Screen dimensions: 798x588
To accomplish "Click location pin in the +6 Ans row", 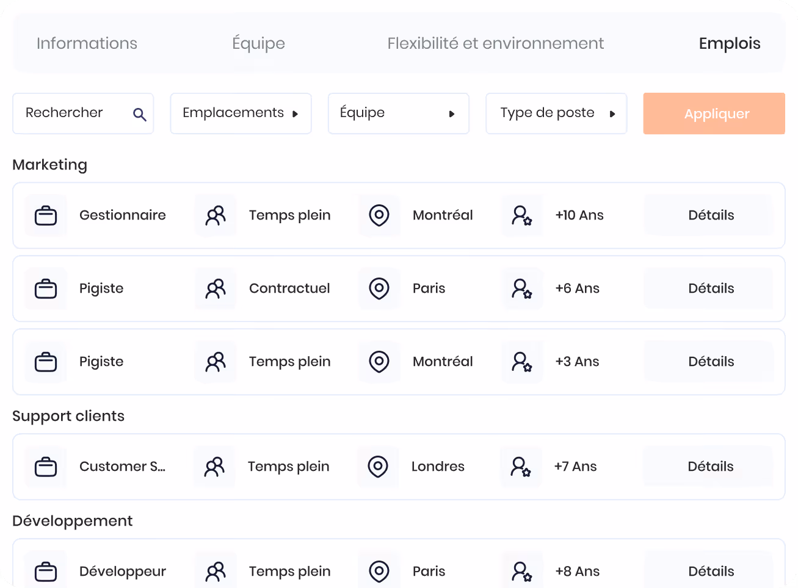I will [379, 289].
